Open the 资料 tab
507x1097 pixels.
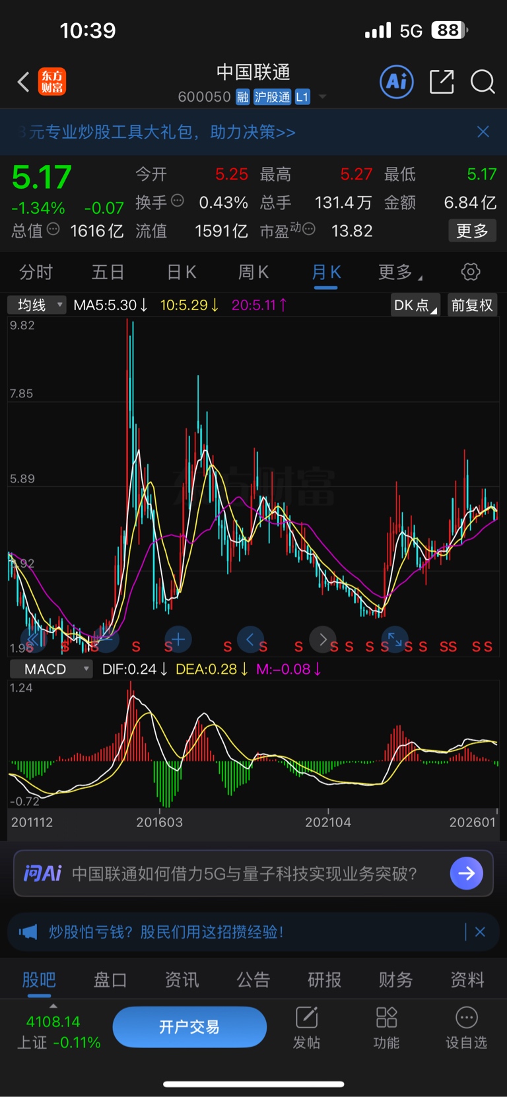(x=467, y=980)
